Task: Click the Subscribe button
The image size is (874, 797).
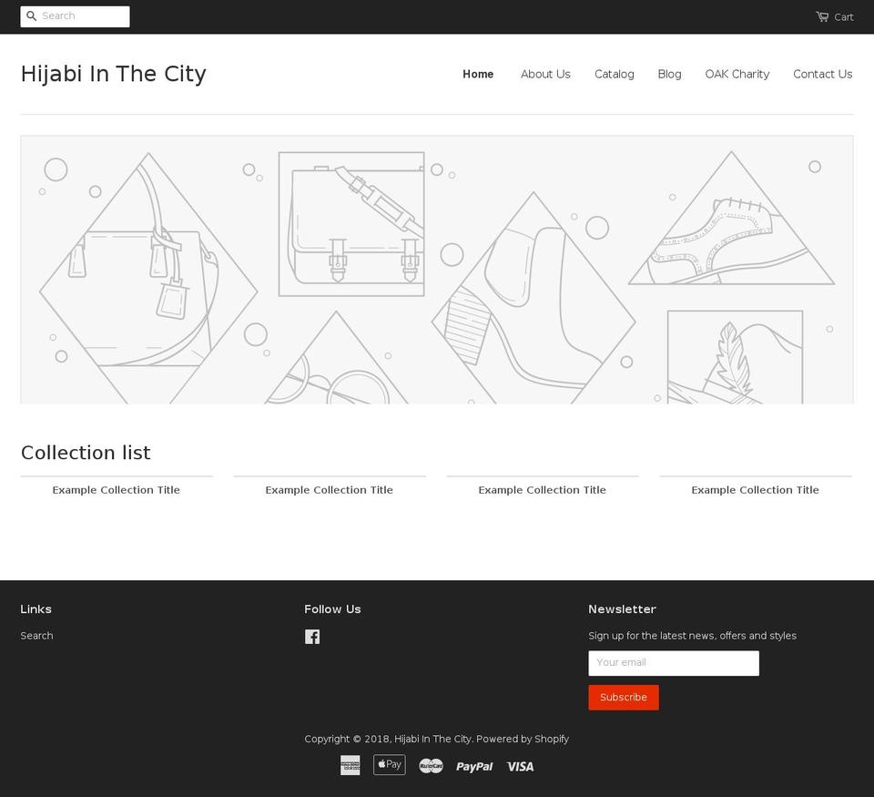Action: click(623, 697)
